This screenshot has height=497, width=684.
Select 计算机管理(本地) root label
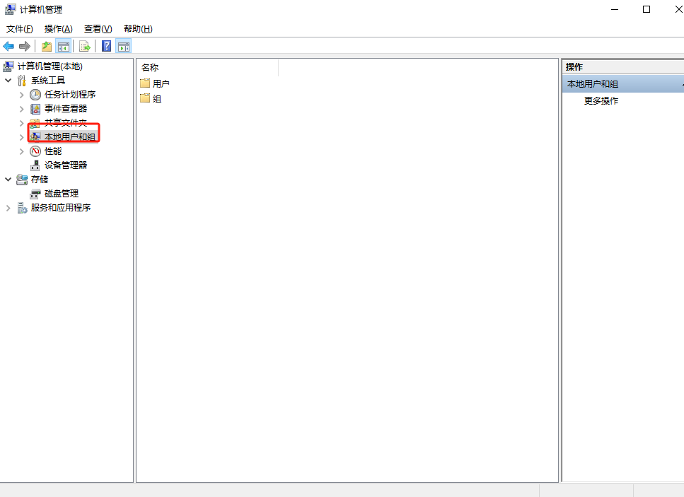(x=50, y=66)
